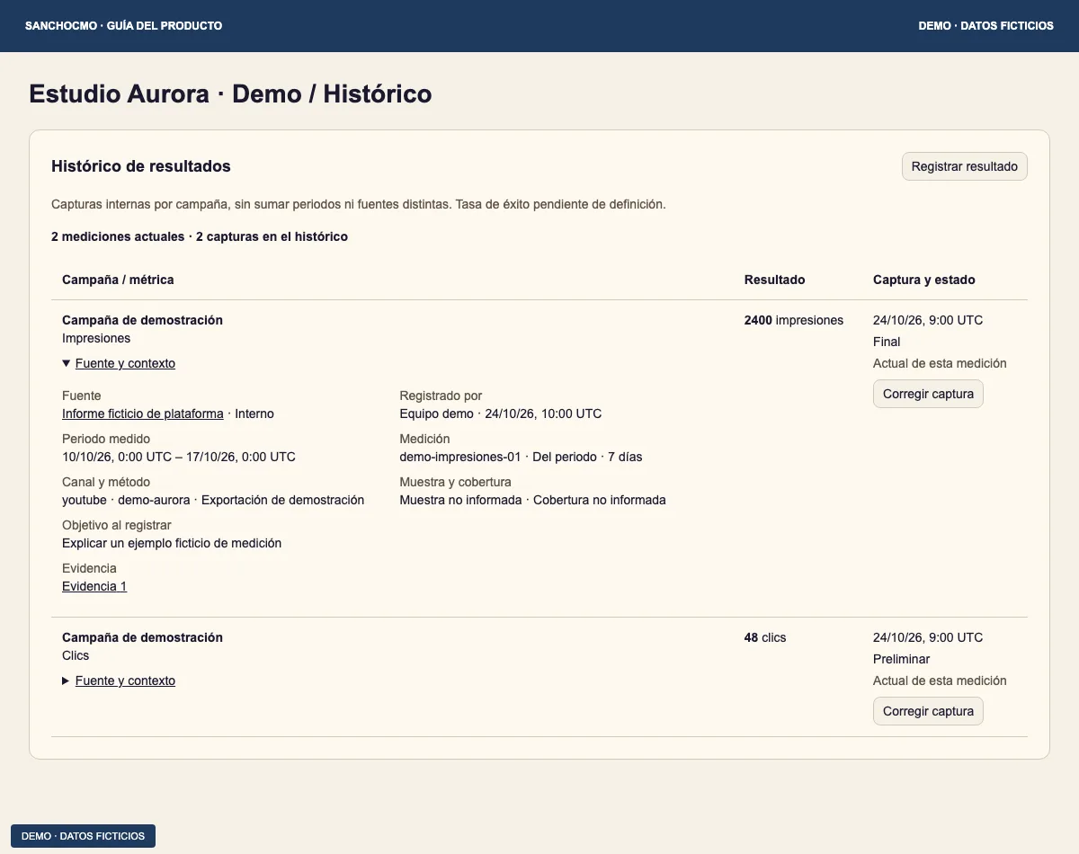Collapse Fuente y contexto under Impresiones

119,363
